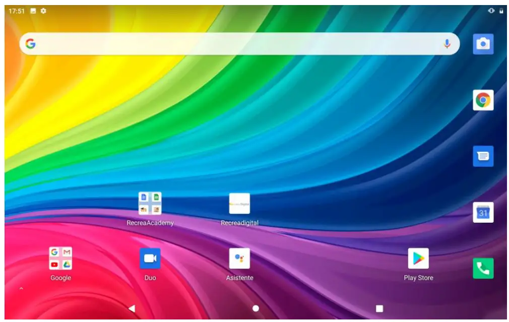Launch Google Chrome browser

(x=483, y=100)
